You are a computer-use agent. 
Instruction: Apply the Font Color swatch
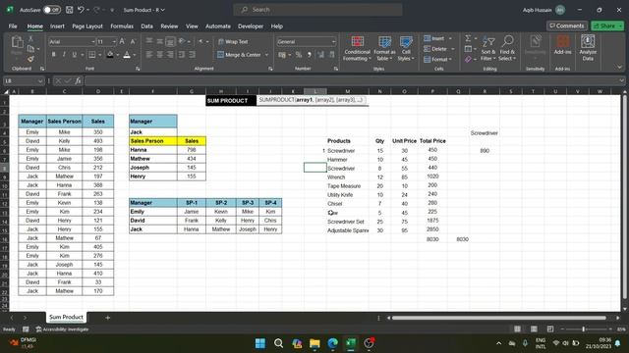coord(127,55)
